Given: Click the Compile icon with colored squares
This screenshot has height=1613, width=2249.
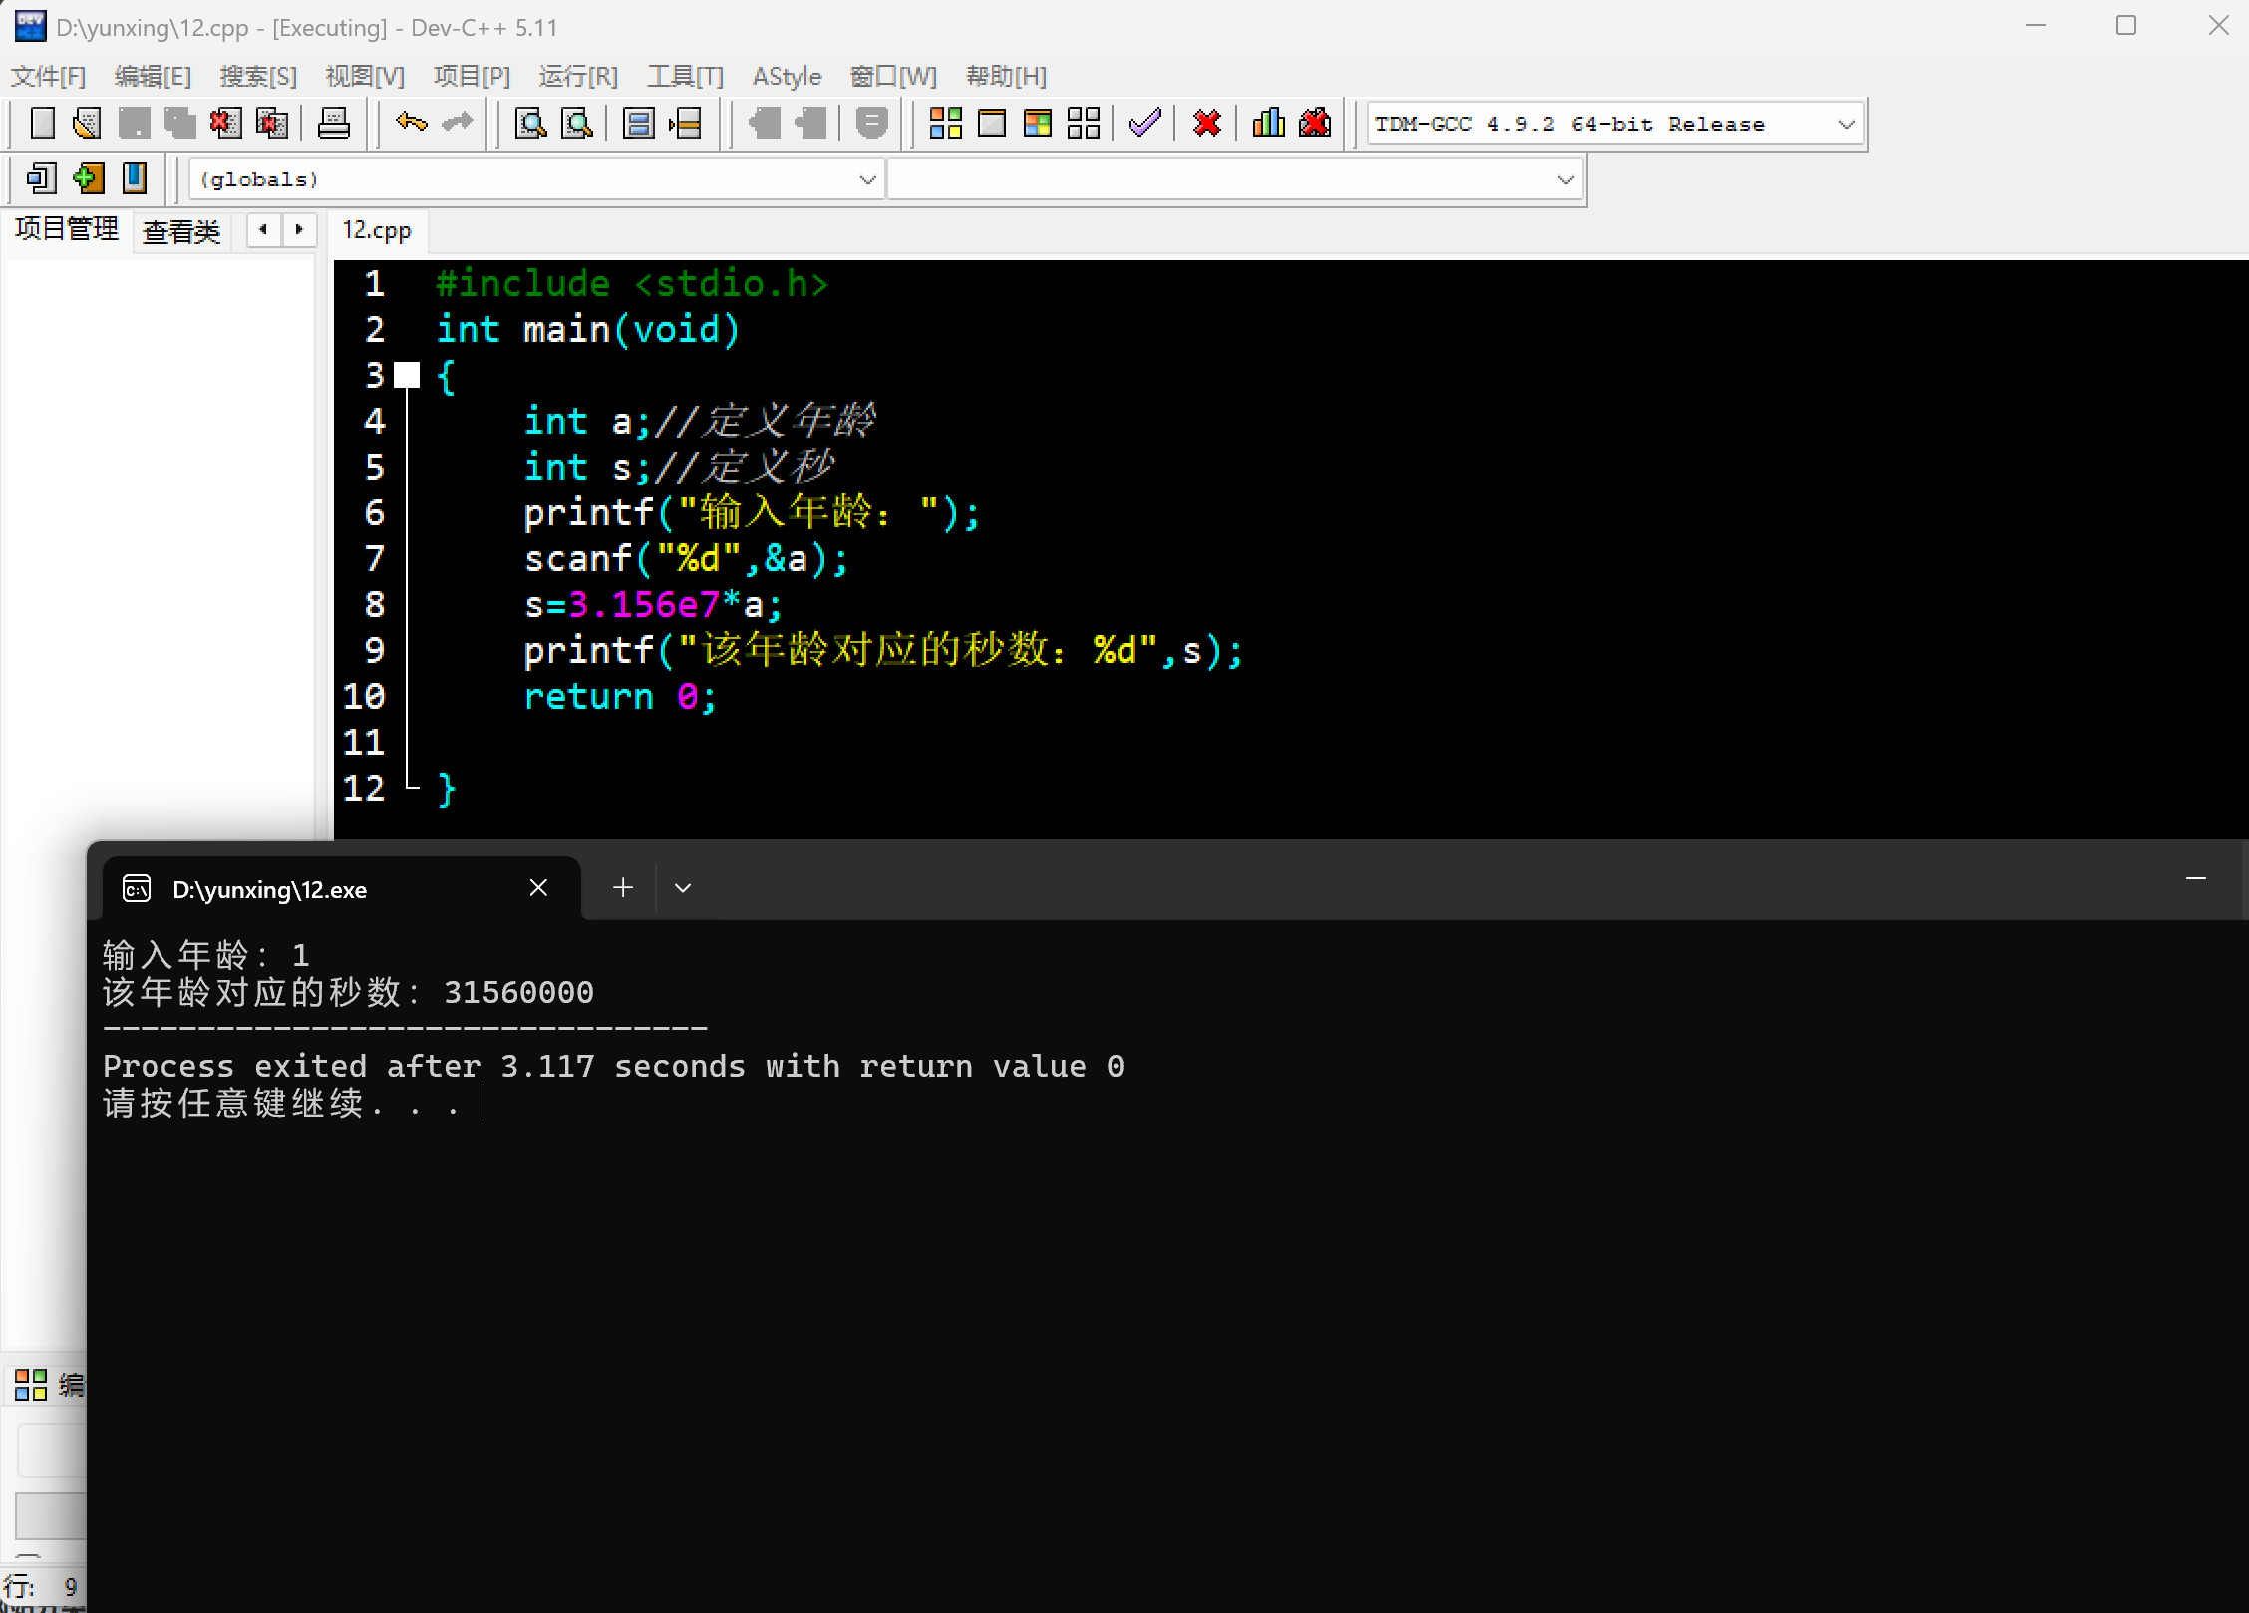Looking at the screenshot, I should coord(945,124).
